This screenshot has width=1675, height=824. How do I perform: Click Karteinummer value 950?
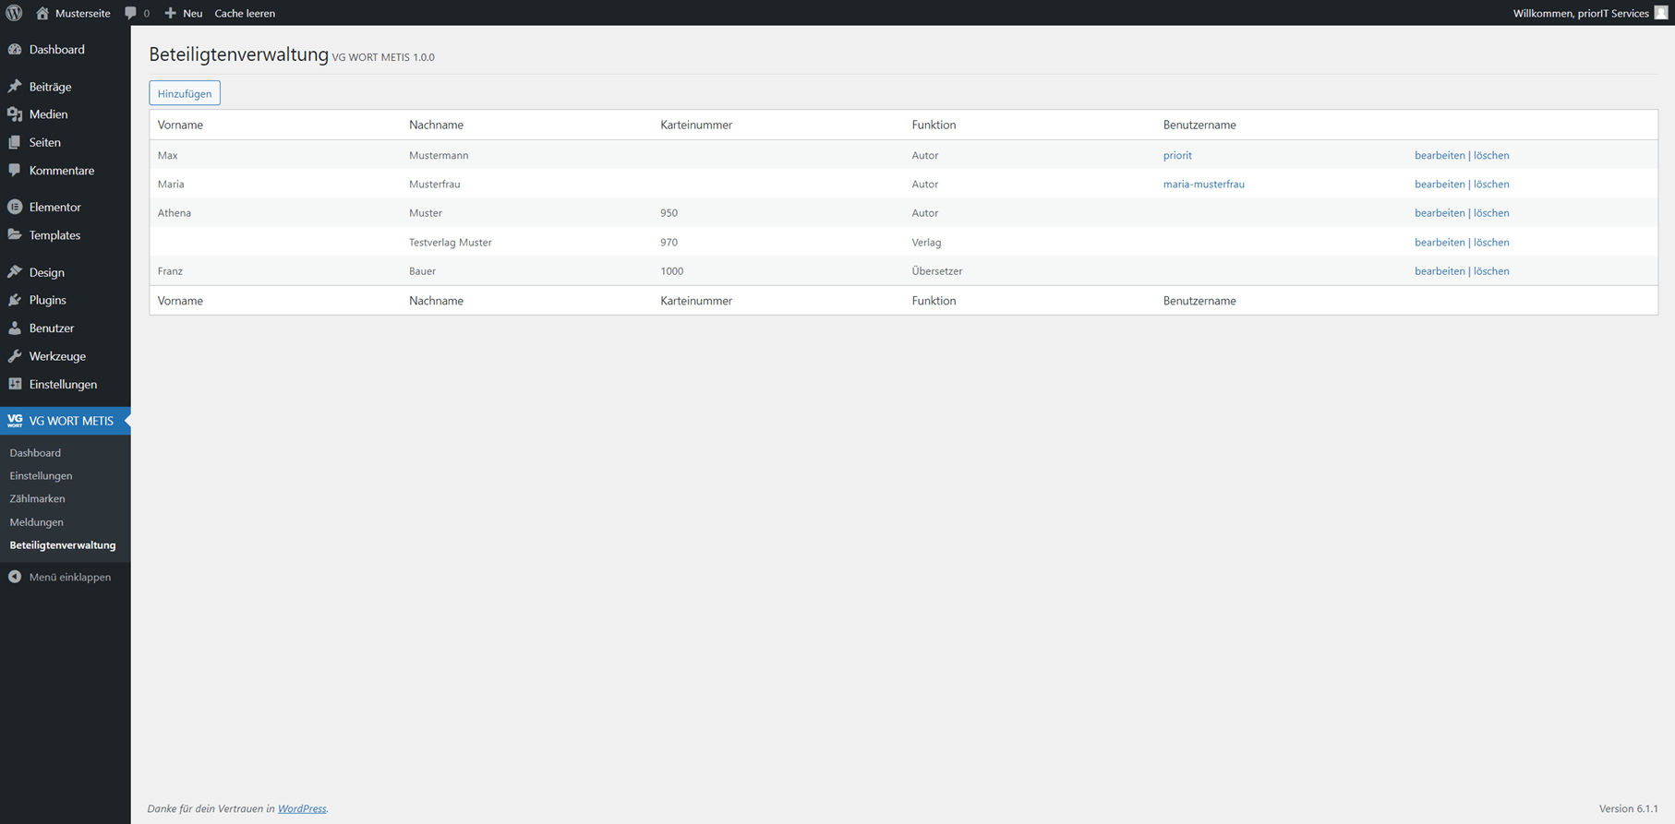click(x=669, y=213)
